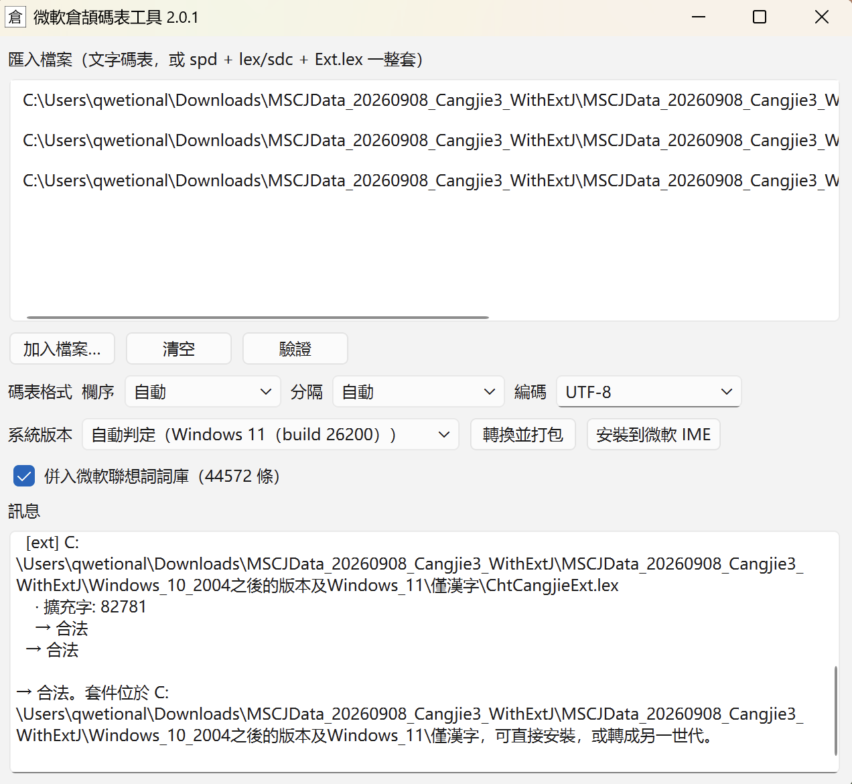Click 安裝到微軟 IME button
Image resolution: width=852 pixels, height=784 pixels.
[x=654, y=434]
